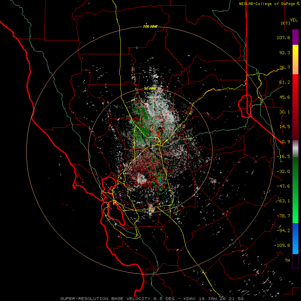Select the -63.1 scale value
Viewport: 301px width, 301px height.
tap(283, 201)
